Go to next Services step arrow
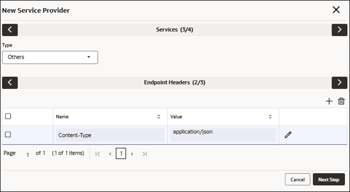The height and width of the screenshot is (192, 350). pyautogui.click(x=339, y=30)
